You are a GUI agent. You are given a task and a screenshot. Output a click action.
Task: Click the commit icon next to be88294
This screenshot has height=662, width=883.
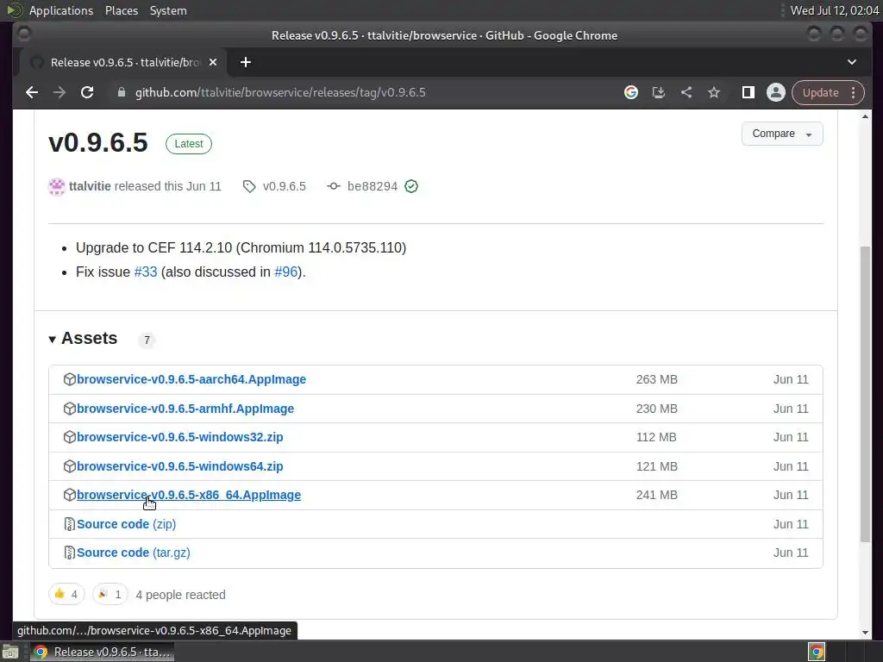point(334,186)
